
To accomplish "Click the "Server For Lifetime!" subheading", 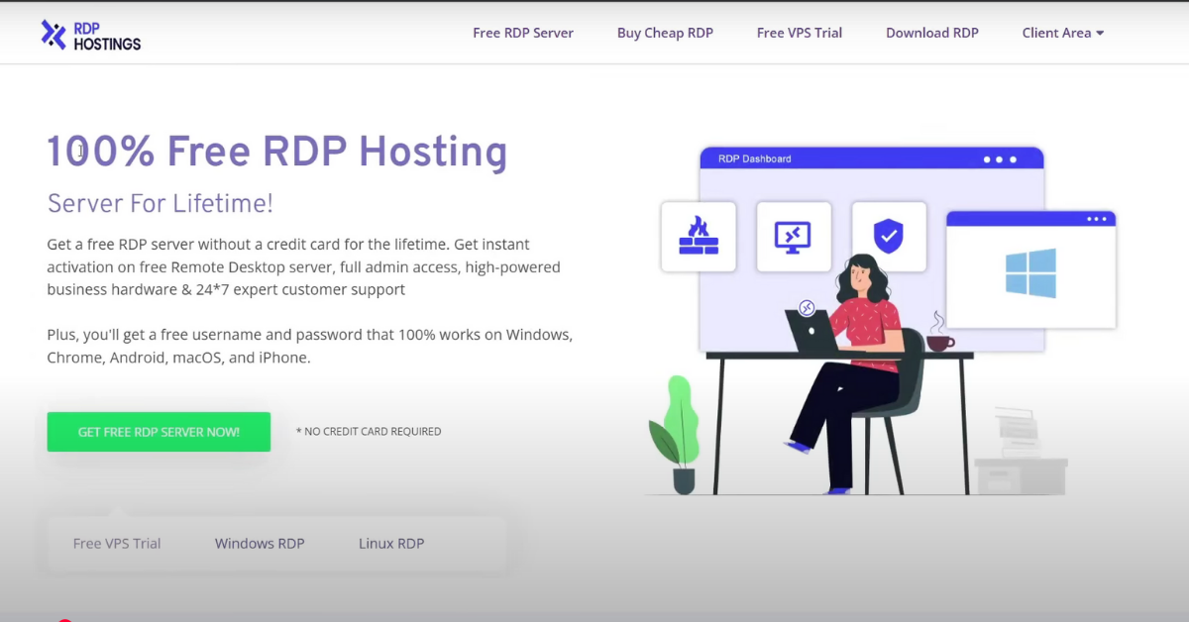I will click(x=161, y=204).
